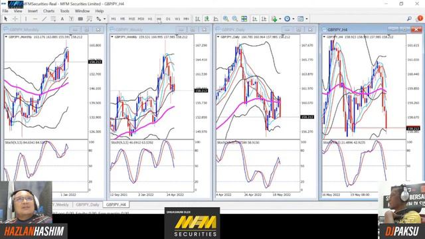425x239 pixels.
Task: Set chart type to bar chart
Action: (x=198, y=19)
